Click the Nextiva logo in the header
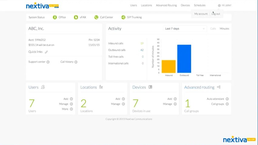 pyautogui.click(x=42, y=6)
